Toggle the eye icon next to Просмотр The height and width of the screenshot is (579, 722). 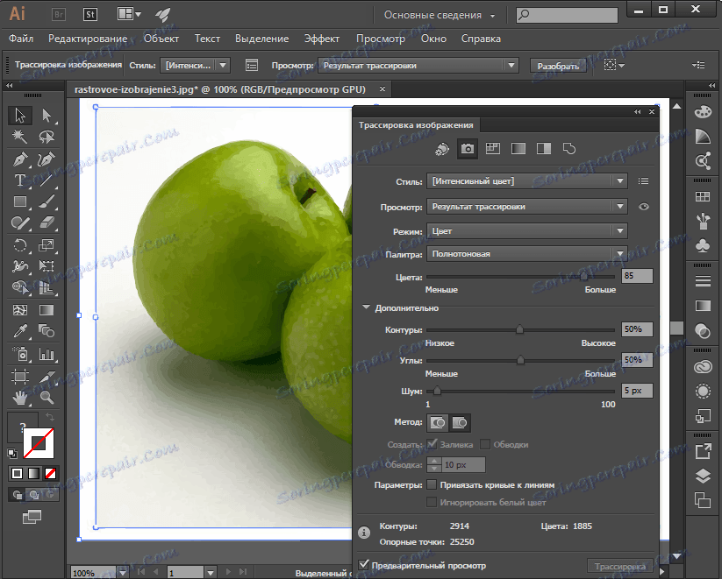point(644,207)
